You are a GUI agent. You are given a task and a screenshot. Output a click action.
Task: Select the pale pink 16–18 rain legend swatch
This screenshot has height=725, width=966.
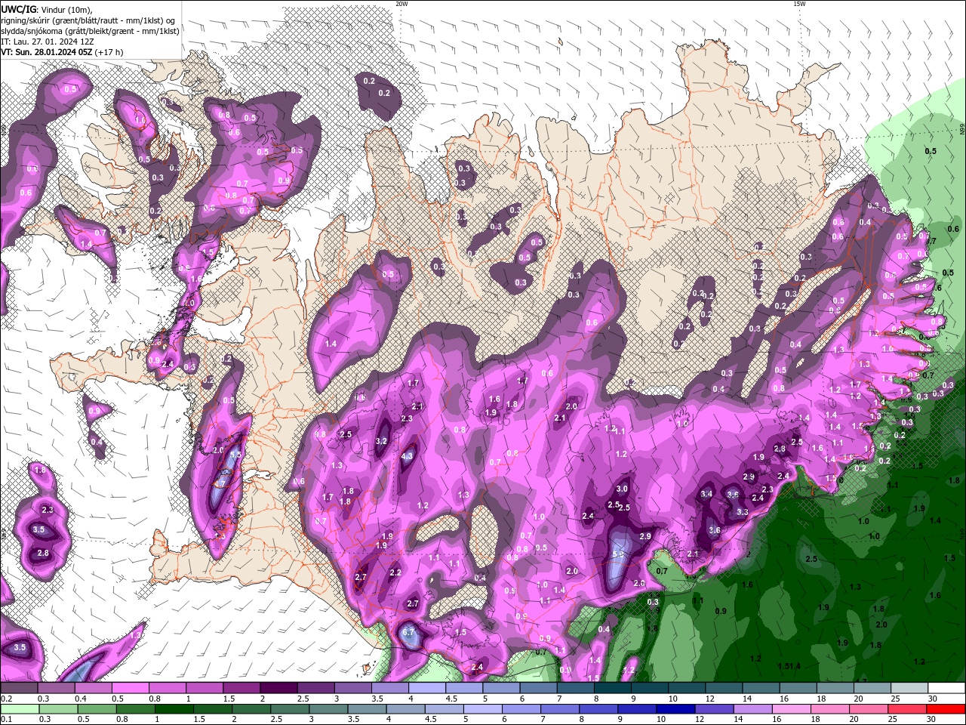click(x=792, y=709)
